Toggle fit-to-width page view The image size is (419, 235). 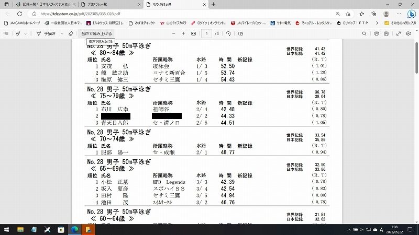[194, 33]
